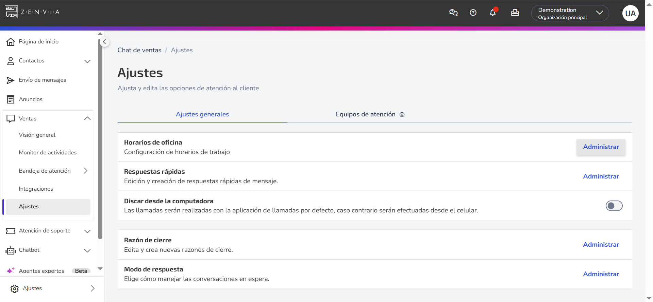Click Administrar for Modo de respuesta

click(x=601, y=274)
